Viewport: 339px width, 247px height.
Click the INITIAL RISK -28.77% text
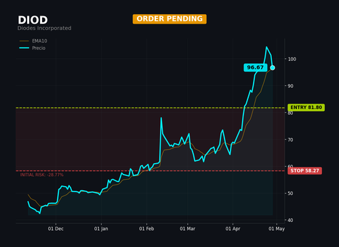pyautogui.click(x=42, y=175)
